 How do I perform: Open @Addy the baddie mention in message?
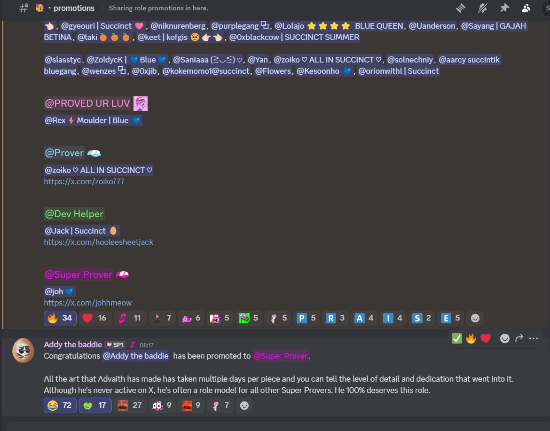[135, 356]
